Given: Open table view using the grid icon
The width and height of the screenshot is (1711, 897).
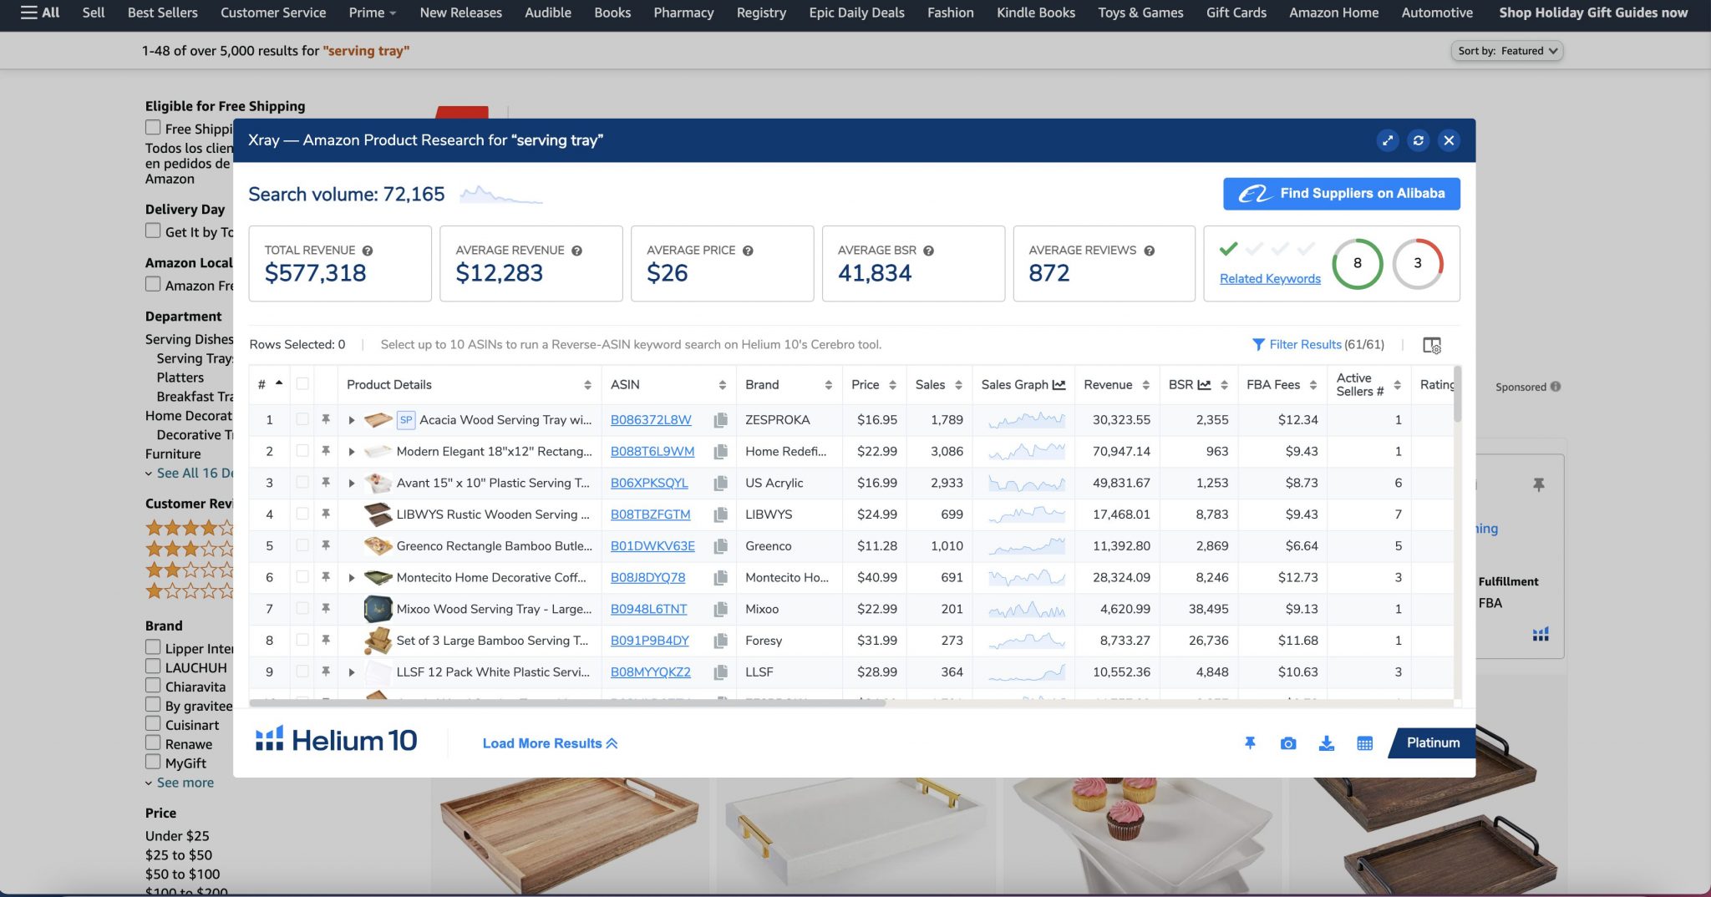Looking at the screenshot, I should (1366, 742).
